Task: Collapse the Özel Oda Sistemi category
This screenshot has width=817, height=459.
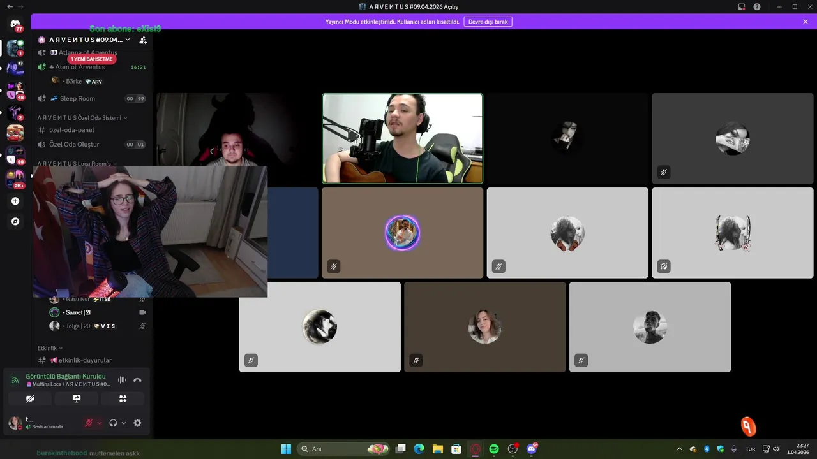Action: coord(82,118)
